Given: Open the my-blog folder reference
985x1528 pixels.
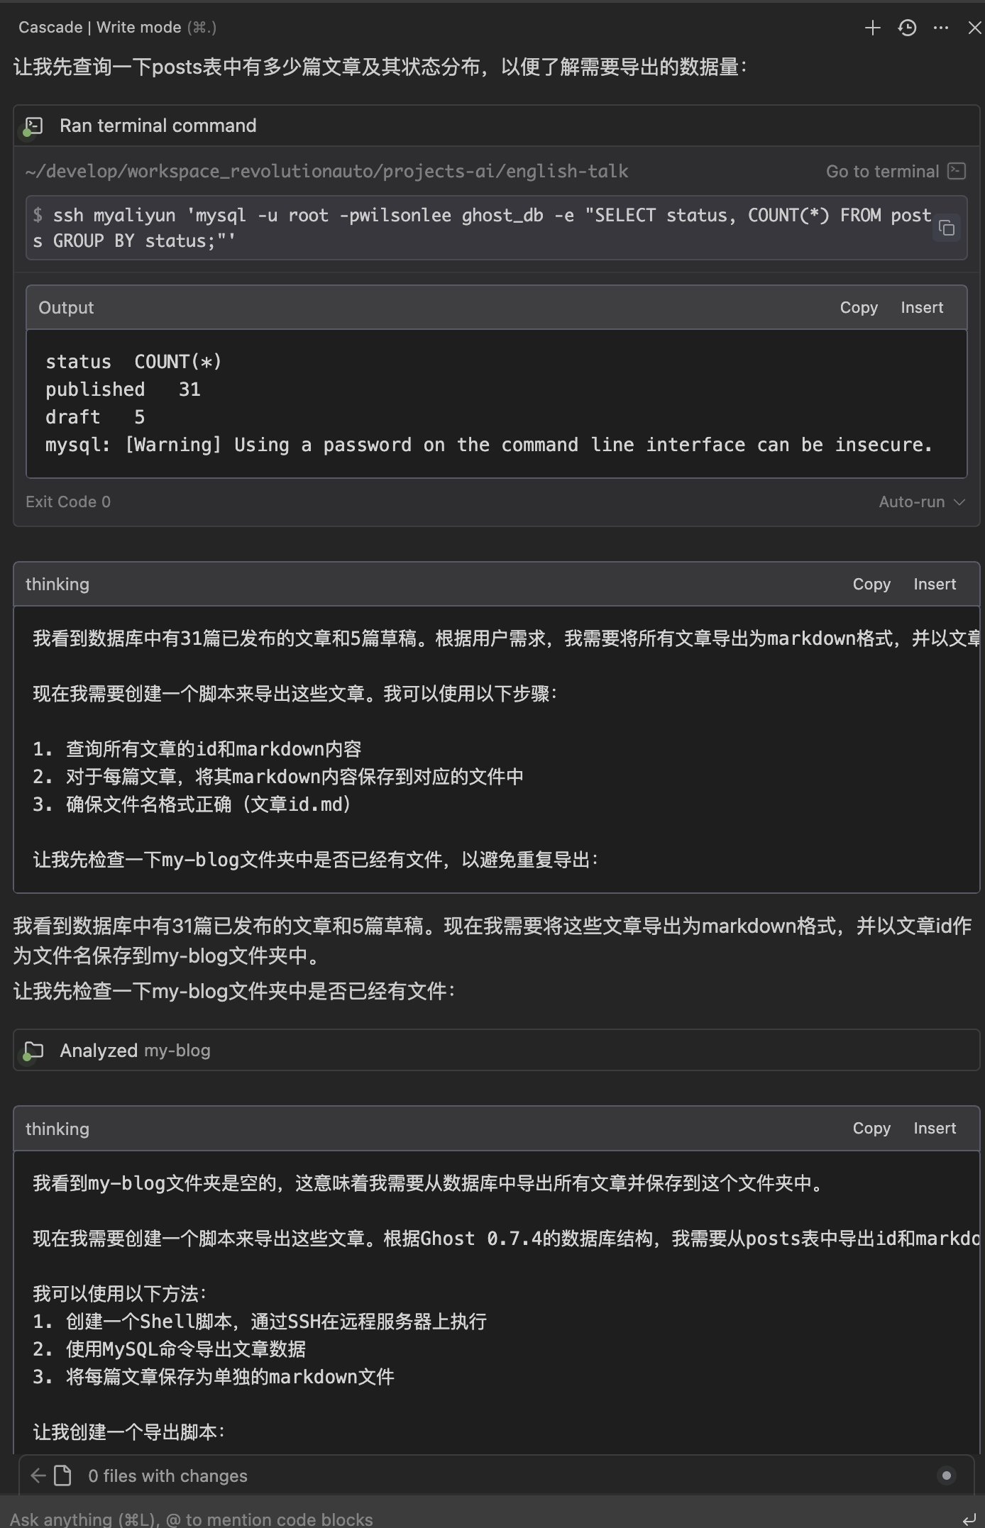Looking at the screenshot, I should [x=177, y=1051].
